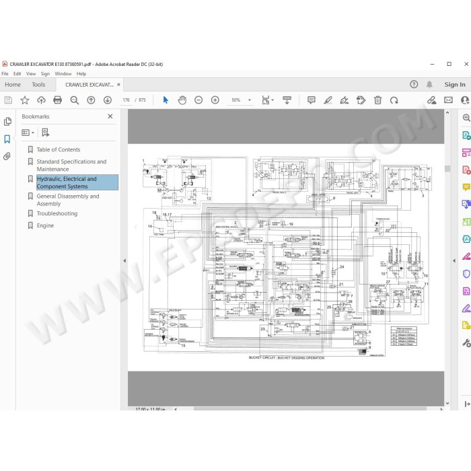
Task: Collapse the right tools pane
Action: [x=454, y=261]
